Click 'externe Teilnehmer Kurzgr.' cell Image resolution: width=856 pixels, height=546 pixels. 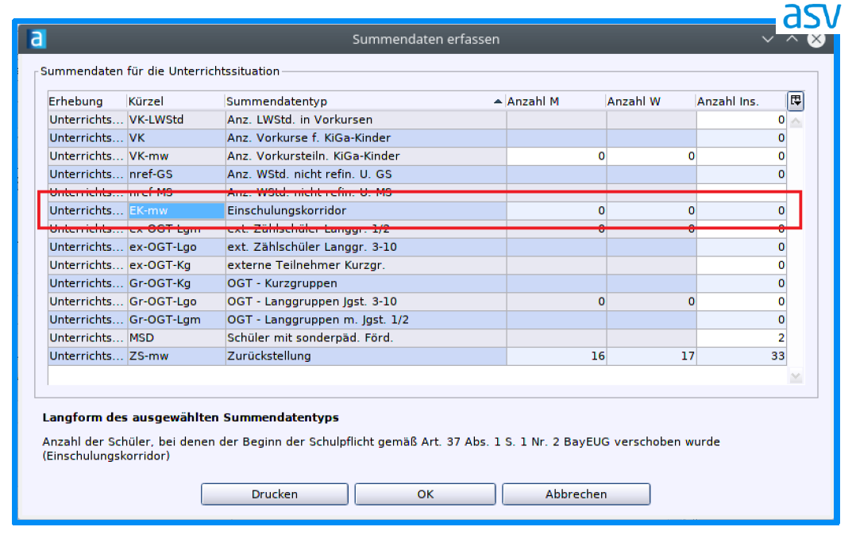click(366, 265)
